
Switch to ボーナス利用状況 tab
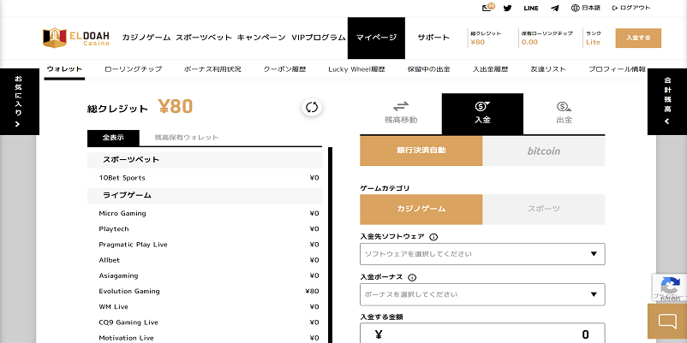tap(212, 69)
